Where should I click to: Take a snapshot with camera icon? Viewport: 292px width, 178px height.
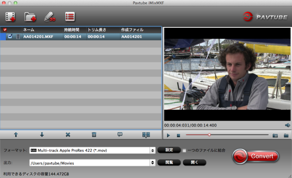point(275,135)
